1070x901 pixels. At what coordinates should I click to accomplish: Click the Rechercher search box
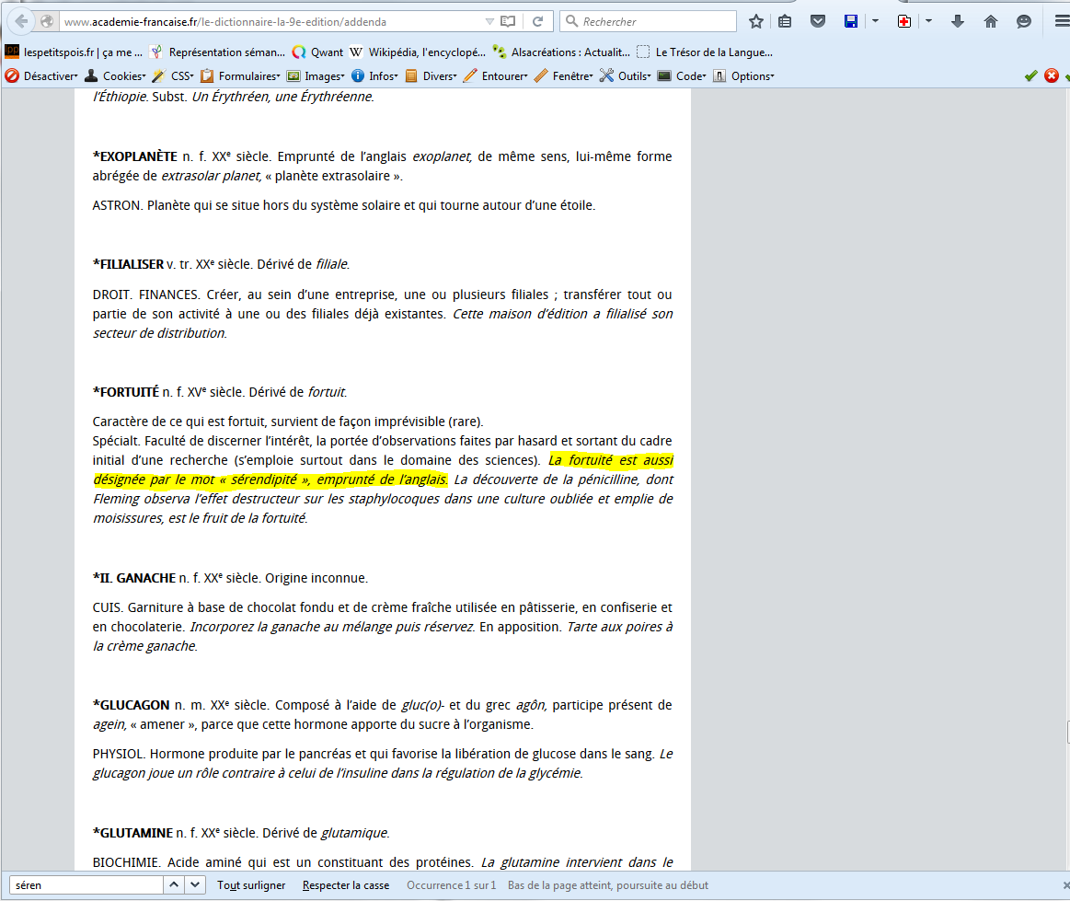pos(655,21)
